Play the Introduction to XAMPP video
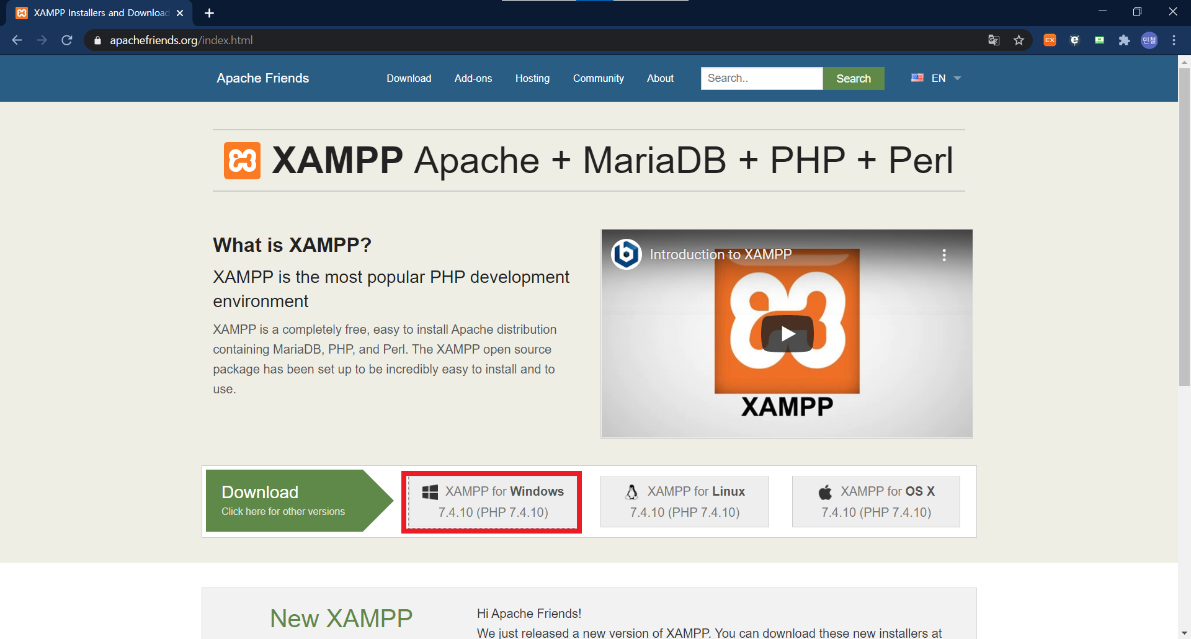Image resolution: width=1191 pixels, height=639 pixels. pos(787,334)
